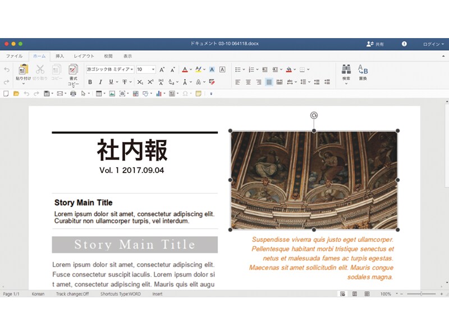Click the rotation handle above the image
This screenshot has width=449, height=336.
(314, 115)
